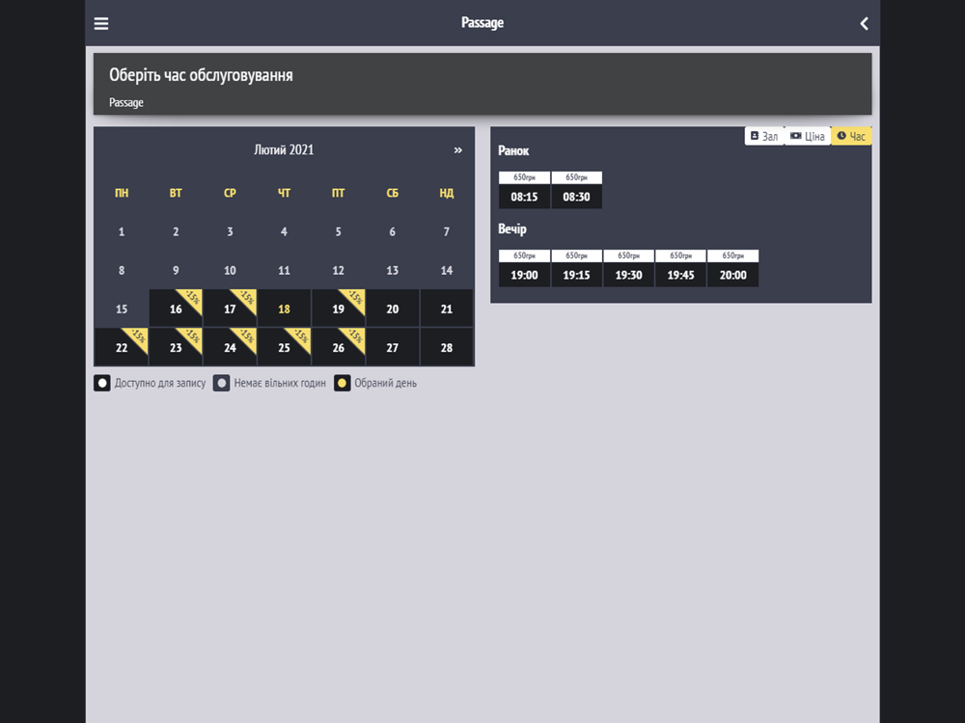
Task: Select February 16 in calendar
Action: pyautogui.click(x=176, y=308)
